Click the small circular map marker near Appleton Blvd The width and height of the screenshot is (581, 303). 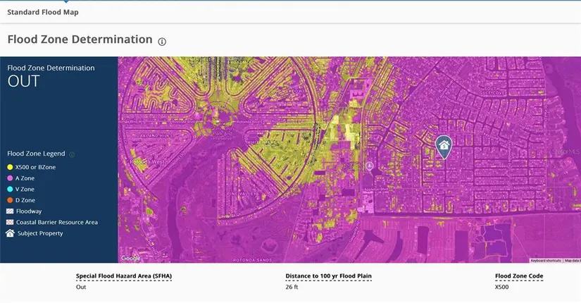370,166
